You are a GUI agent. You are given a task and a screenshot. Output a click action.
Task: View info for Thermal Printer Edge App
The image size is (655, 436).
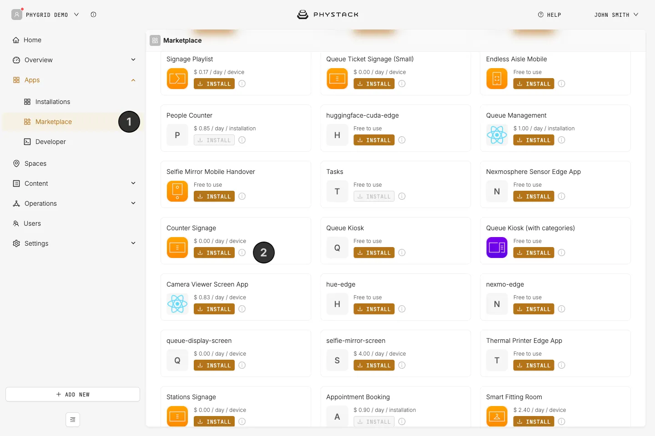562,365
